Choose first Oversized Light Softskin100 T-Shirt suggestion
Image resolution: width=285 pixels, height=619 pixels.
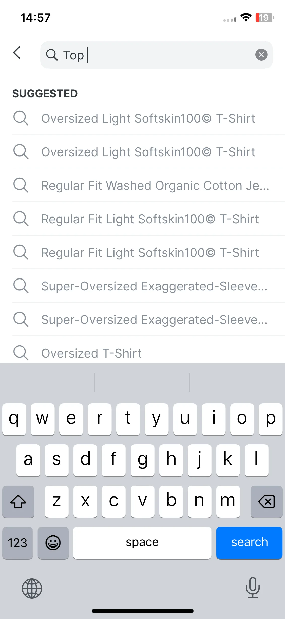tap(148, 118)
